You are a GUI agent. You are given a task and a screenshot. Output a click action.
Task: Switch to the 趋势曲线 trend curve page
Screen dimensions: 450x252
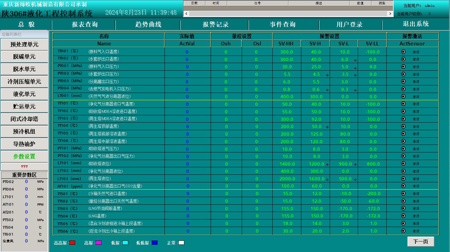point(148,25)
